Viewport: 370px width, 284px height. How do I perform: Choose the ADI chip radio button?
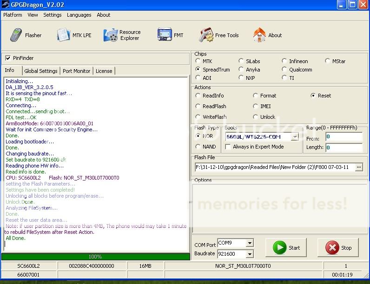pyautogui.click(x=198, y=77)
